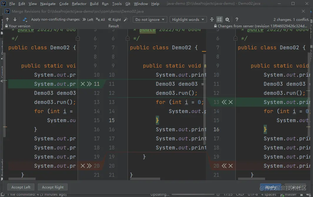Image resolution: width=313 pixels, height=197 pixels.
Task: Open the Refactor menu
Action: pos(79,4)
